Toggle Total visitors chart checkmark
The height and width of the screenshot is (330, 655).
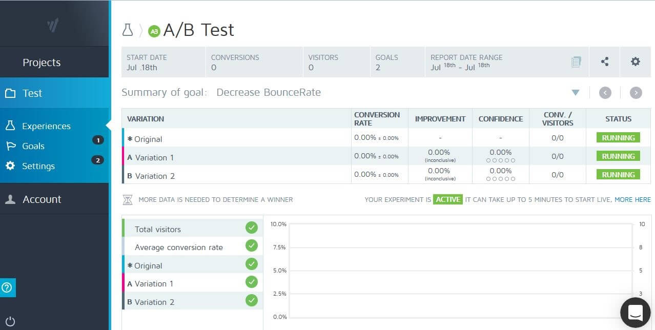[251, 228]
